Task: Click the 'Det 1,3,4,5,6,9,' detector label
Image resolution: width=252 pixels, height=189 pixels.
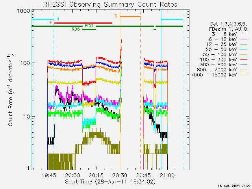Action: tap(228, 24)
